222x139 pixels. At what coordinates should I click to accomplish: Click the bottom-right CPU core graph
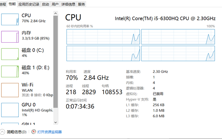[x=178, y=53]
